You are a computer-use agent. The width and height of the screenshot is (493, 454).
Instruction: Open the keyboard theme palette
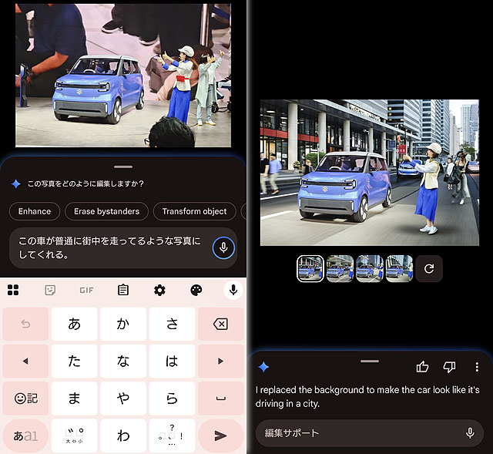196,290
